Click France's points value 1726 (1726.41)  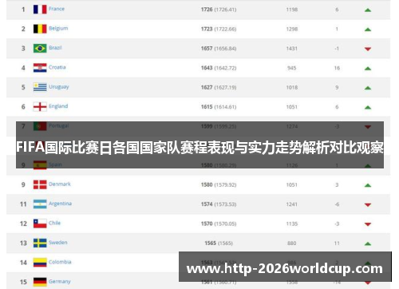[219, 10]
